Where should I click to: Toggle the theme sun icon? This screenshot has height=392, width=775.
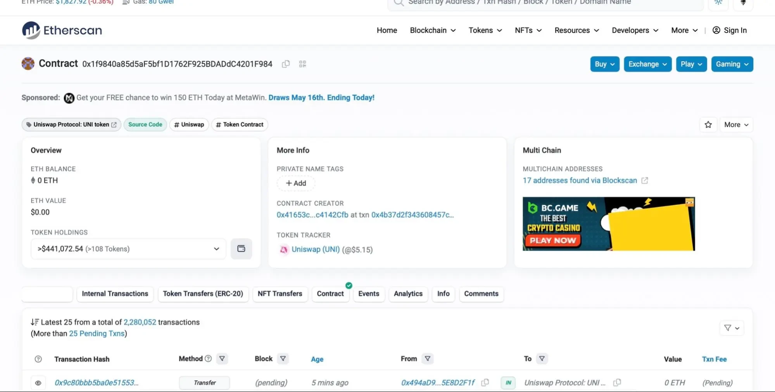(718, 2)
